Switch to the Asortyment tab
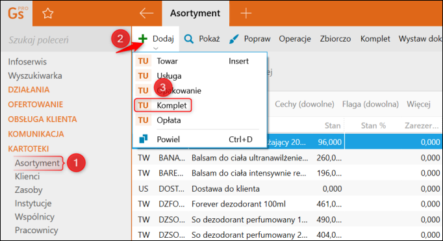Viewport: 443px width, 241px height. pyautogui.click(x=195, y=13)
